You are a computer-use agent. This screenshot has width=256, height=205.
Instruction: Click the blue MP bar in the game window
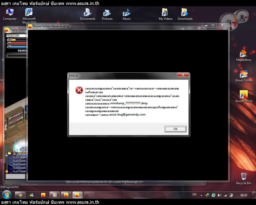point(16,46)
